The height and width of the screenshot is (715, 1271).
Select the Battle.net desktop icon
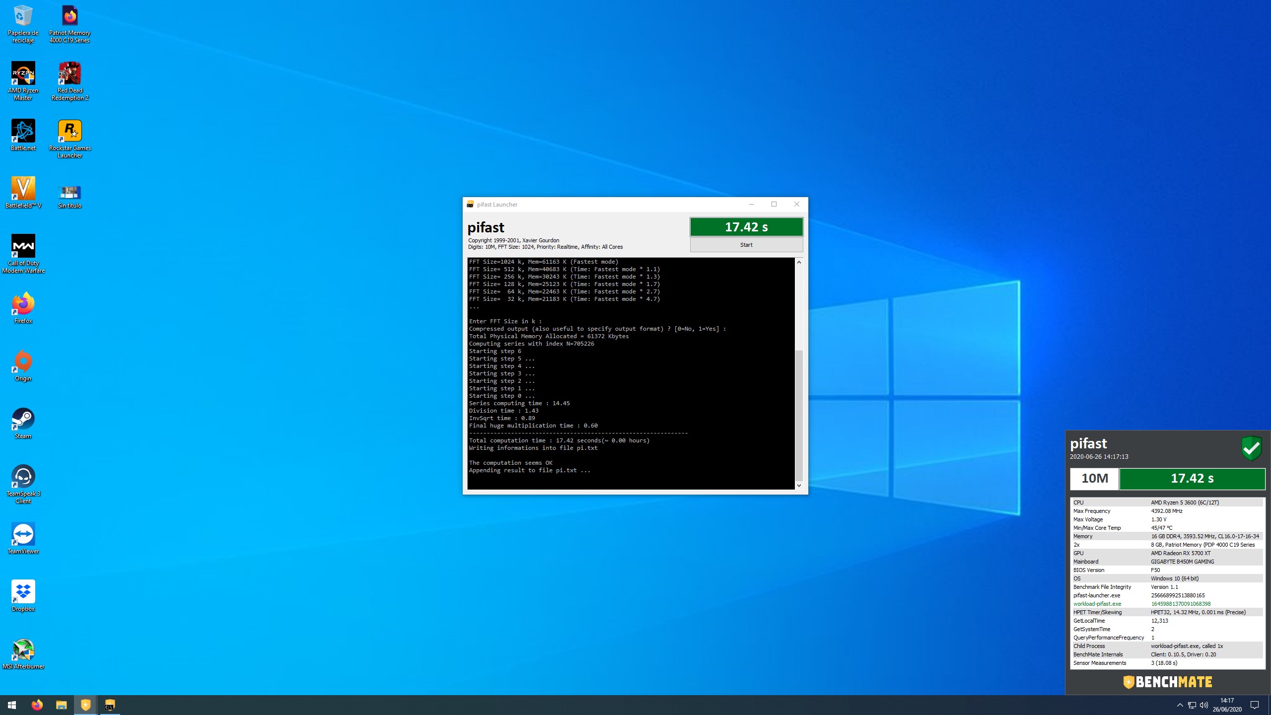point(23,135)
